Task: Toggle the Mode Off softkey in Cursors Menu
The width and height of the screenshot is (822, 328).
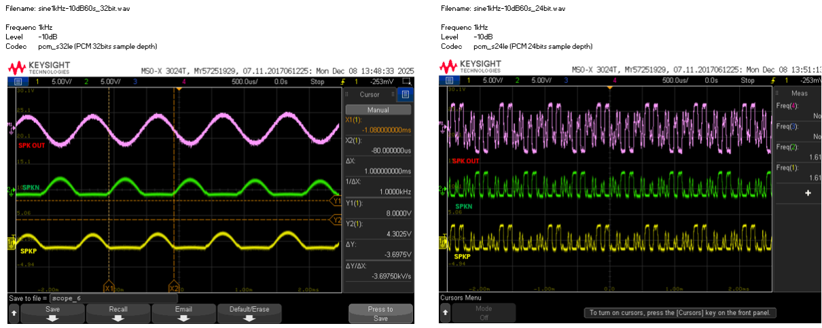Action: point(486,312)
